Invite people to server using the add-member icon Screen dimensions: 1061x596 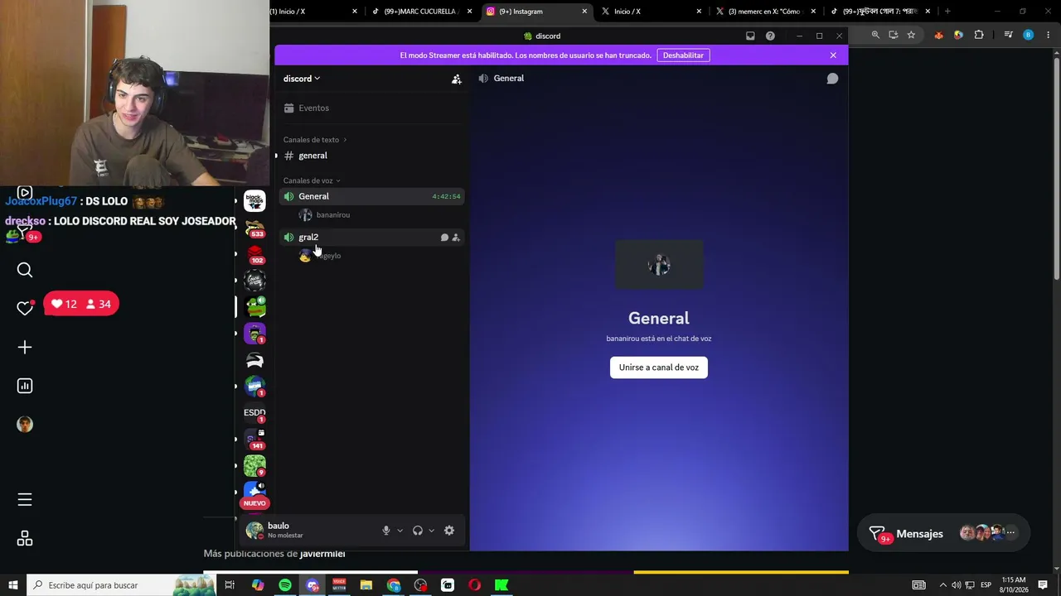point(456,79)
